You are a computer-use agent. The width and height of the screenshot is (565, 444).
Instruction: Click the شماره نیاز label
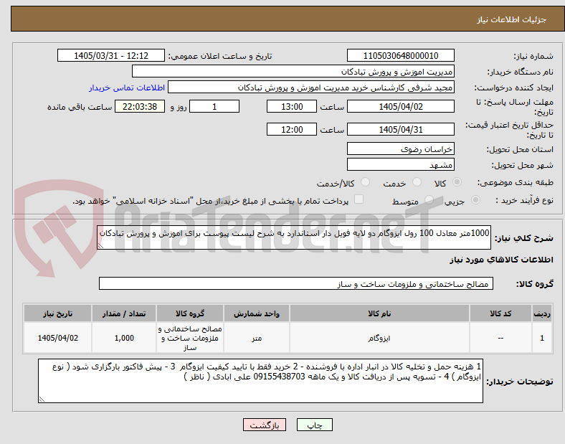pyautogui.click(x=533, y=56)
